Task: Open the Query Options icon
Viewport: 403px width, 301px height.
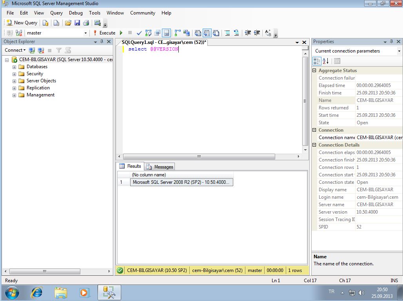Action: [157, 33]
